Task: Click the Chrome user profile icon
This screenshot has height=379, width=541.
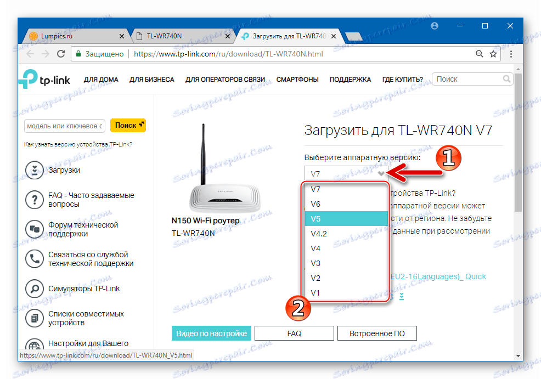Action: pos(435,26)
